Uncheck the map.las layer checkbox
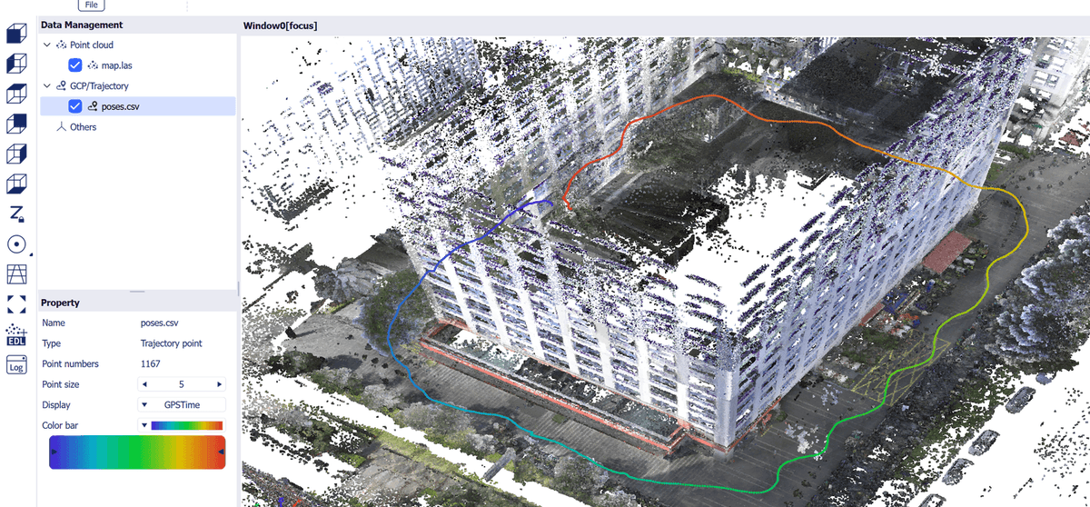Screen dimensions: 1090x507 [x=75, y=65]
